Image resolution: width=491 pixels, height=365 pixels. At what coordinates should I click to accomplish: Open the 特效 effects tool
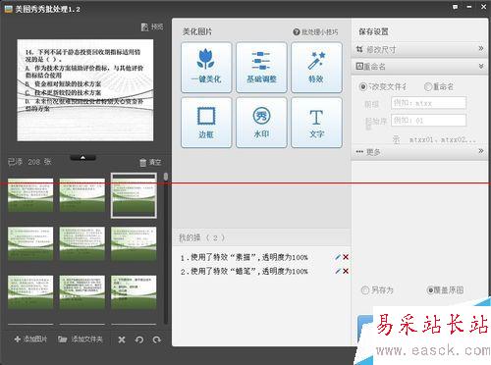[x=316, y=68]
